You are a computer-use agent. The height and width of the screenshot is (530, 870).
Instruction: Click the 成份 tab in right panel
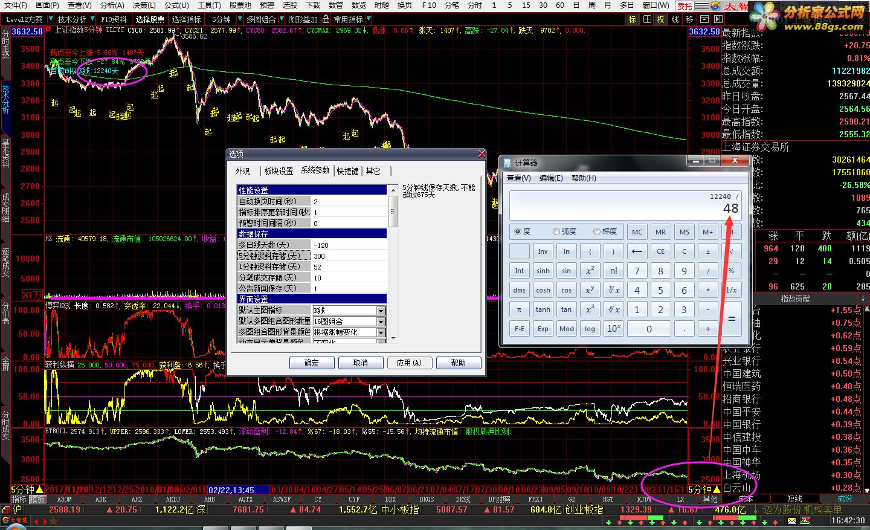coord(845,499)
